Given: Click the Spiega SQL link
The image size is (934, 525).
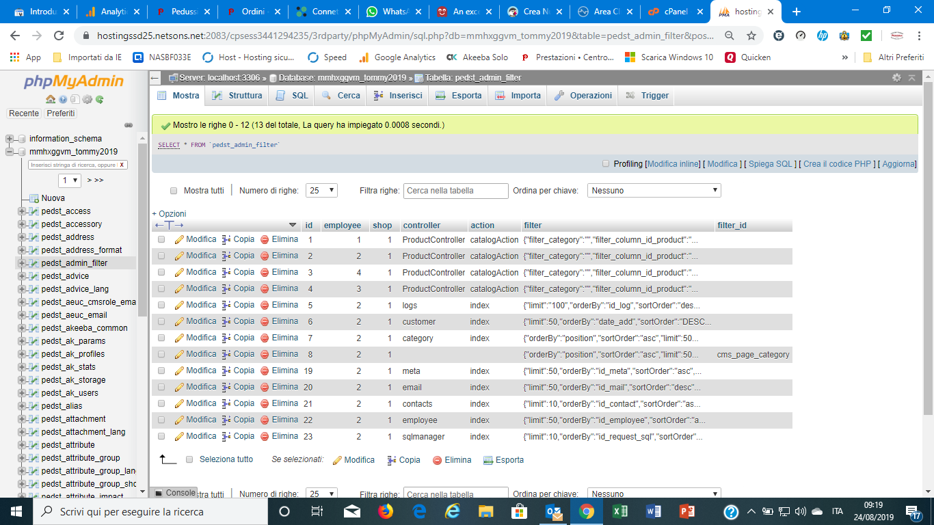Looking at the screenshot, I should pos(771,164).
